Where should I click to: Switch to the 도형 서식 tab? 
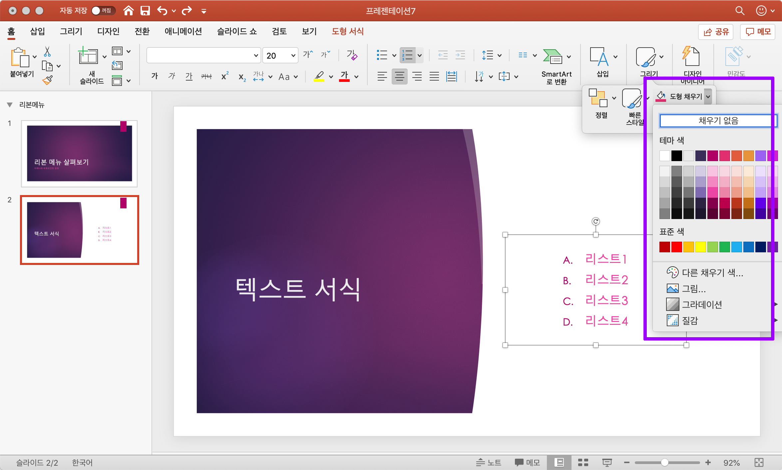pyautogui.click(x=348, y=31)
